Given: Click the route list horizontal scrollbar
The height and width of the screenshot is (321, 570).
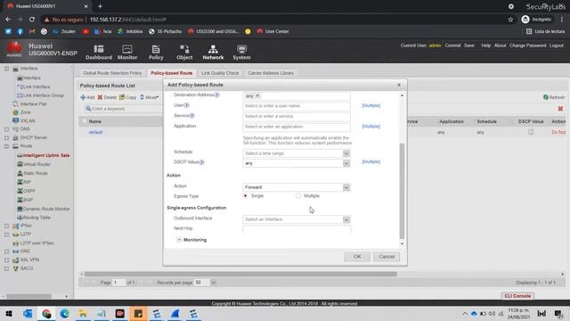Looking at the screenshot, I should pos(240,274).
